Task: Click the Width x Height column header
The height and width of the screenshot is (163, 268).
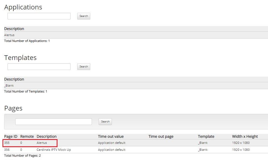Action: click(245, 136)
